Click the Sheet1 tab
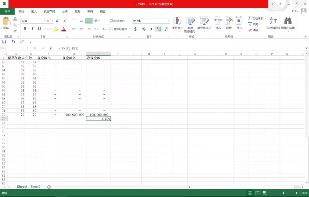 (x=22, y=187)
